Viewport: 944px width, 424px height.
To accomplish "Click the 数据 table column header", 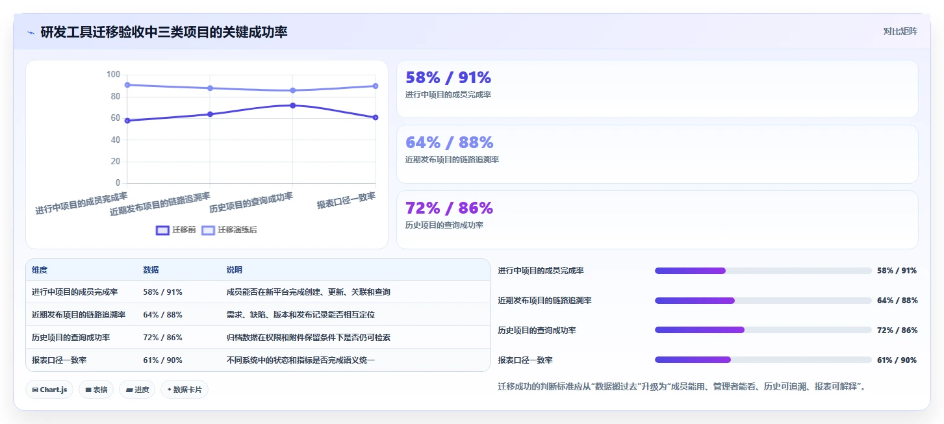I will (x=151, y=270).
